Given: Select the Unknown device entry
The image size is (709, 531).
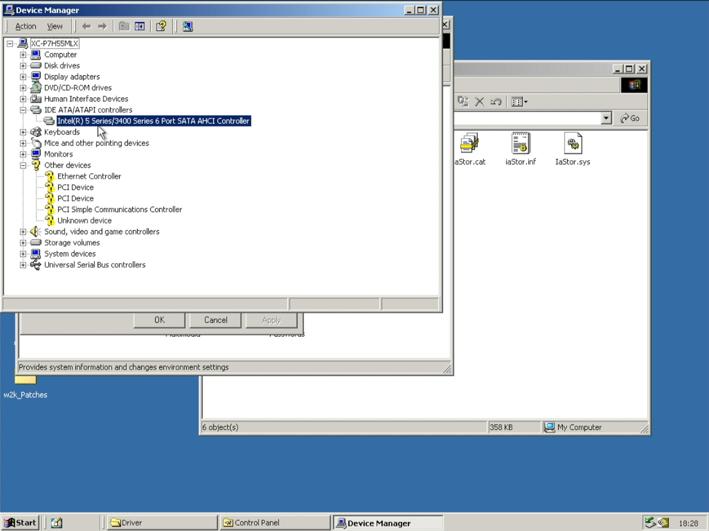Looking at the screenshot, I should 85,221.
